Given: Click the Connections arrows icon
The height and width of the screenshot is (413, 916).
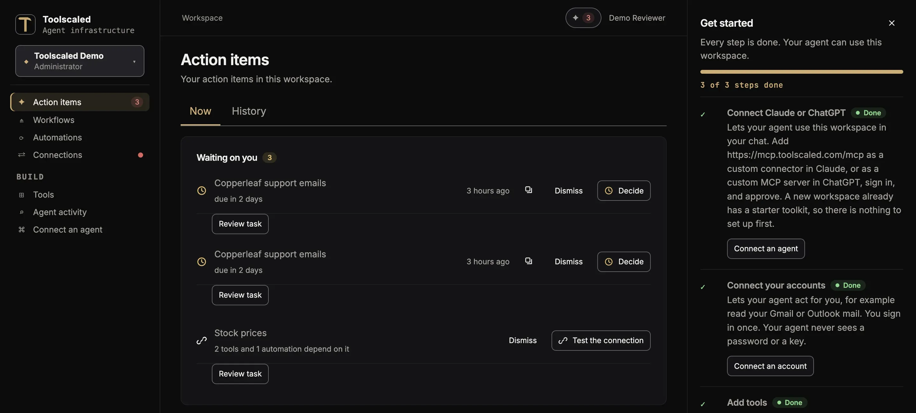Looking at the screenshot, I should pyautogui.click(x=22, y=155).
